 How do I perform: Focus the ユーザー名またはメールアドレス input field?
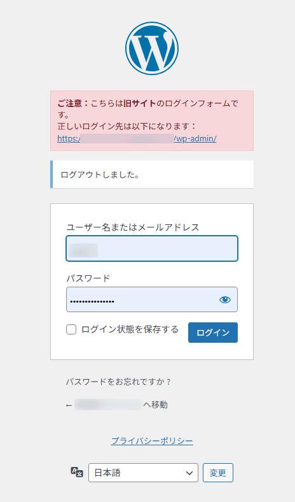point(152,248)
